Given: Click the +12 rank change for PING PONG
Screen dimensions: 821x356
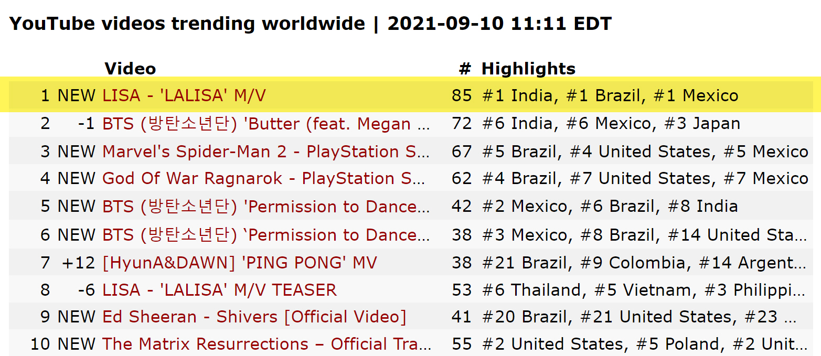Looking at the screenshot, I should click(79, 262).
